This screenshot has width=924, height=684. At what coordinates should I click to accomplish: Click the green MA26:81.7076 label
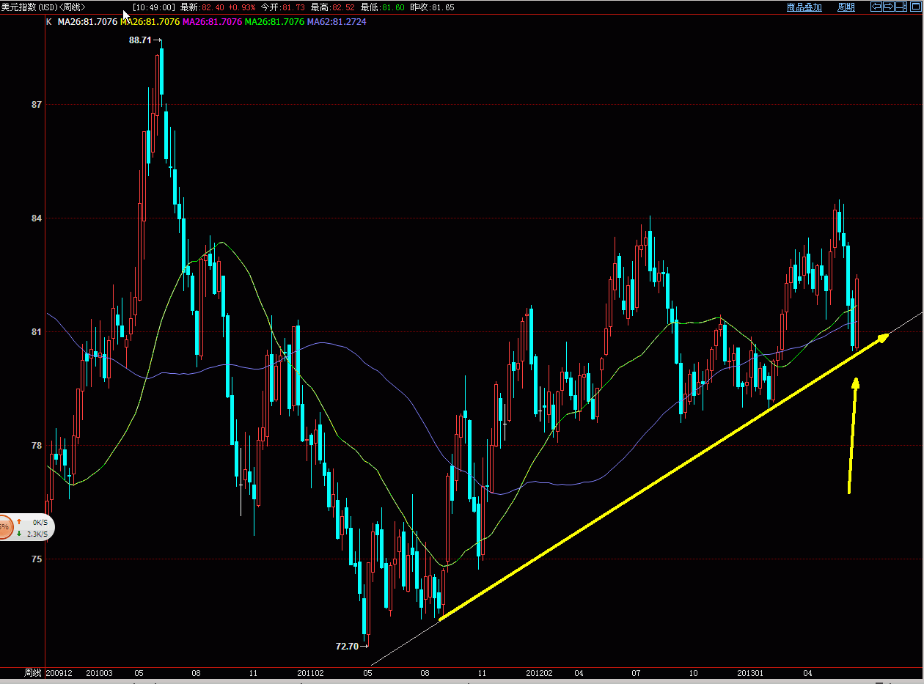[274, 22]
